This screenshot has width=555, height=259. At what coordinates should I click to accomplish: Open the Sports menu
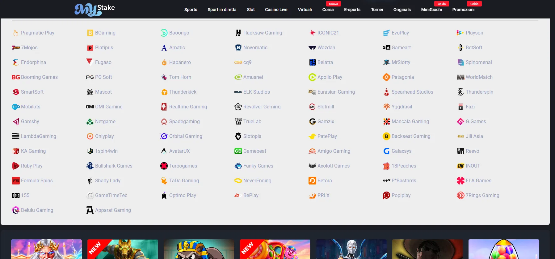(191, 10)
